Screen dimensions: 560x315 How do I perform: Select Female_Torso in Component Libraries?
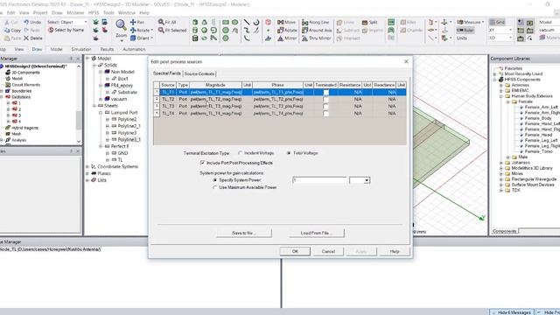pos(539,151)
